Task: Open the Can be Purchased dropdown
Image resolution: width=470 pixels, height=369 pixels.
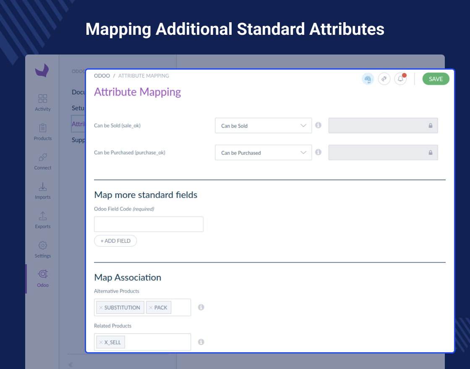Action: [x=263, y=153]
